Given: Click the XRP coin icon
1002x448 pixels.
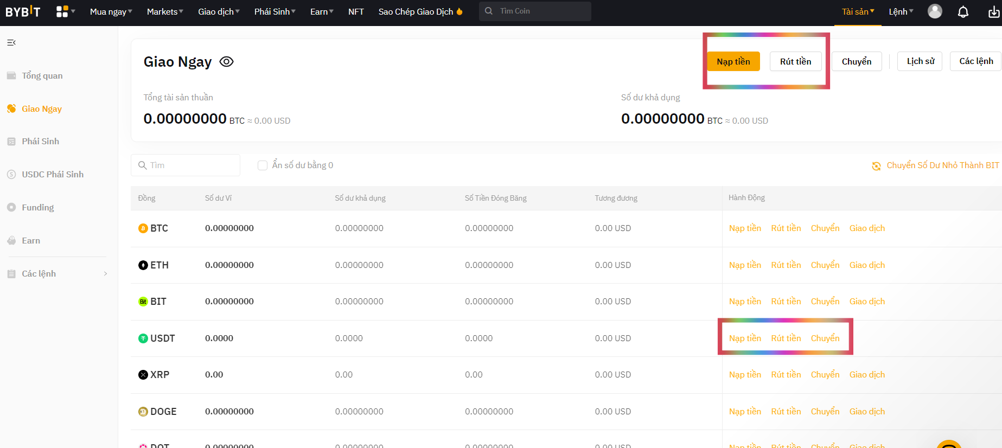Looking at the screenshot, I should point(143,375).
